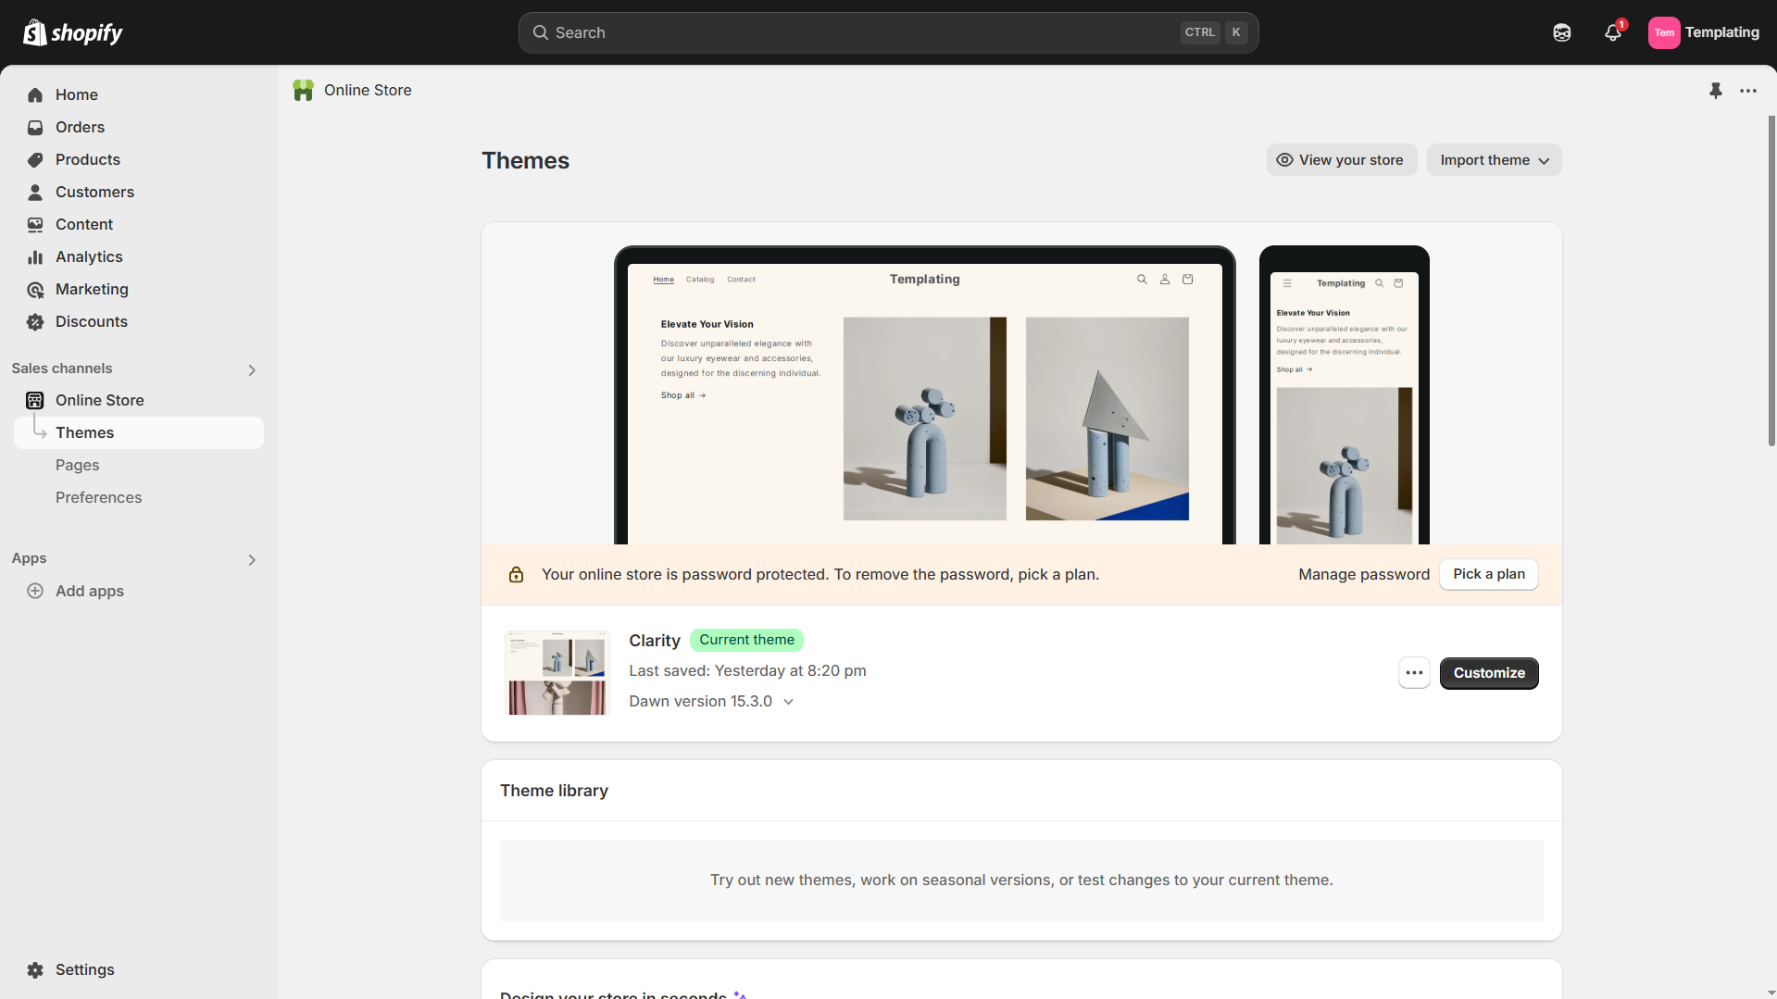
Task: Click the green Online Store header icon
Action: point(303,90)
